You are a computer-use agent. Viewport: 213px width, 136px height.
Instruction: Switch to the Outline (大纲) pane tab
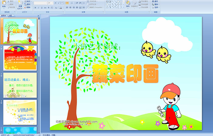point(10,16)
